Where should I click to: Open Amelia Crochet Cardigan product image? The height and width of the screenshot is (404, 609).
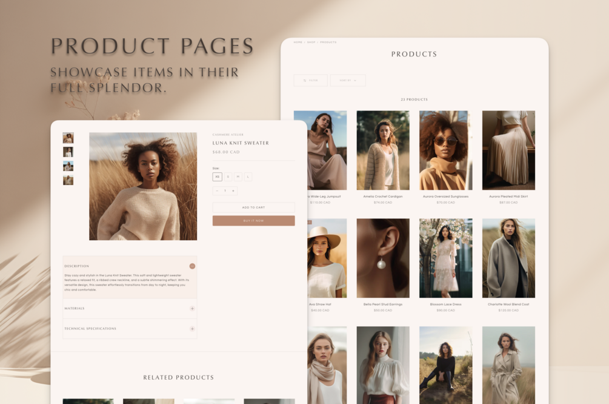[x=383, y=150]
